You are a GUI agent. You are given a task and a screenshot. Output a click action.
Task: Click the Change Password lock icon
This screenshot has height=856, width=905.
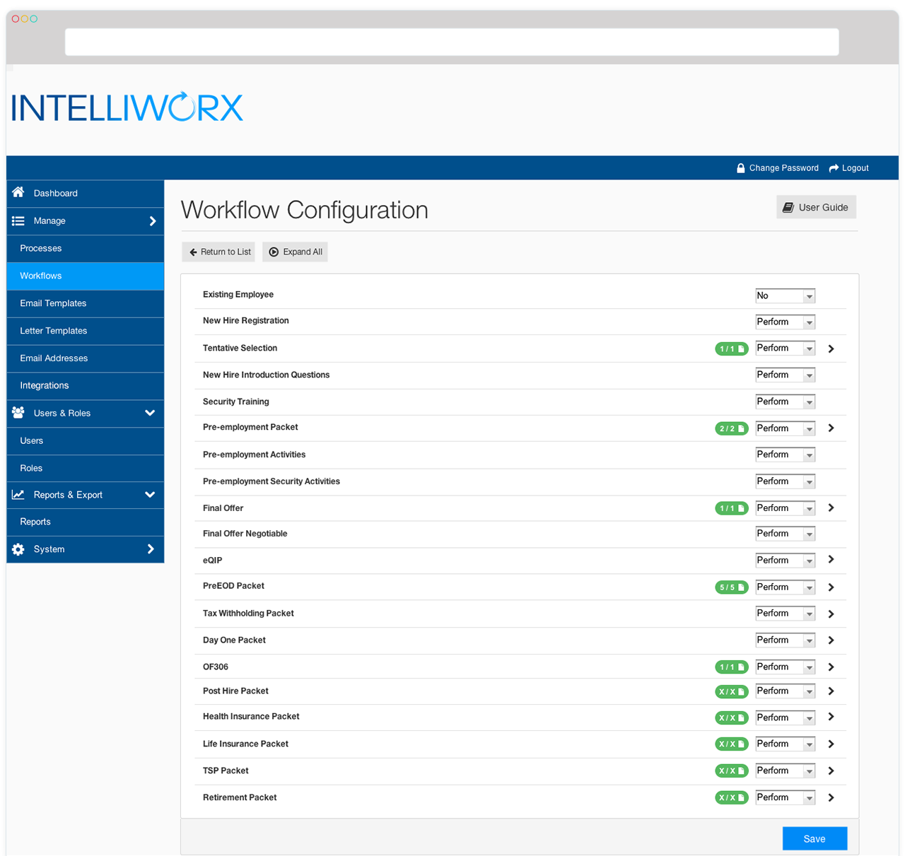click(x=740, y=168)
